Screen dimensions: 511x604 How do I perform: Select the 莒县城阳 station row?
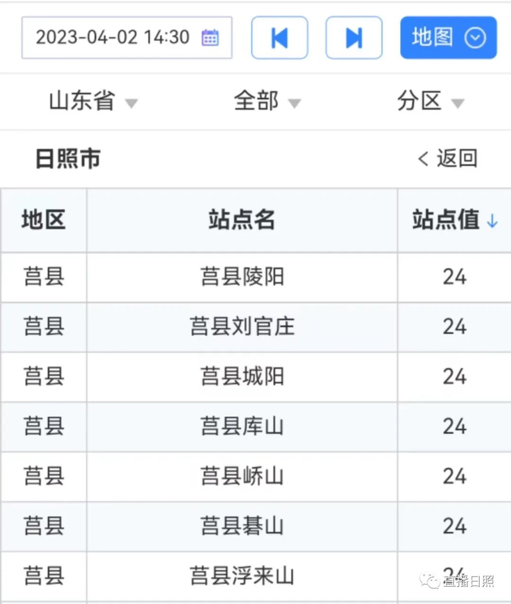pyautogui.click(x=242, y=377)
